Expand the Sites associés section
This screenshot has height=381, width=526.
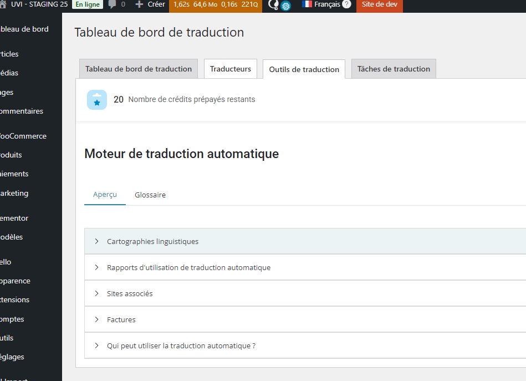pos(130,293)
